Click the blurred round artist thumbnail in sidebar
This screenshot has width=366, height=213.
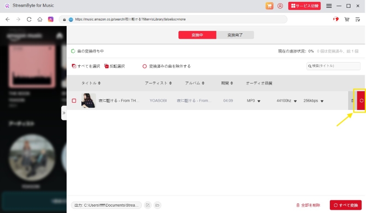(32, 157)
